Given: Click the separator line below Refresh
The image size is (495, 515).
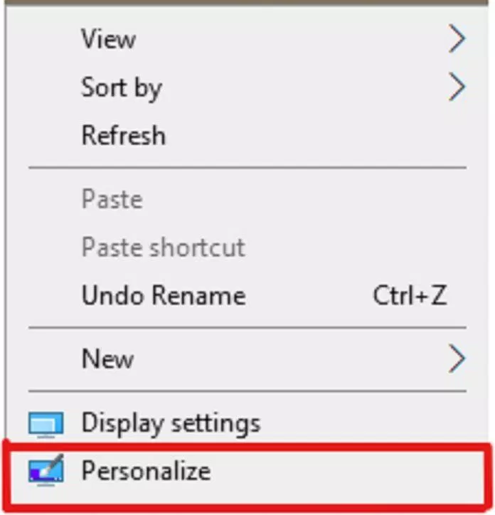Looking at the screenshot, I should pyautogui.click(x=247, y=168).
